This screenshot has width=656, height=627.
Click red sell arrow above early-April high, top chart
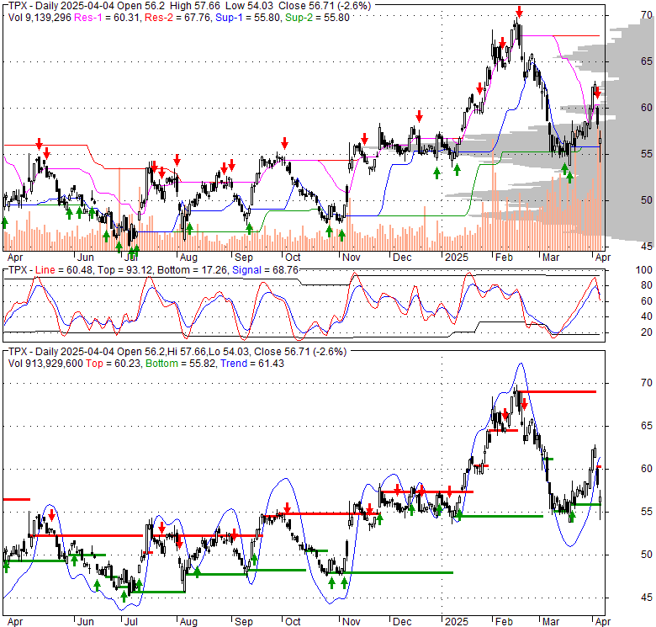(x=597, y=93)
